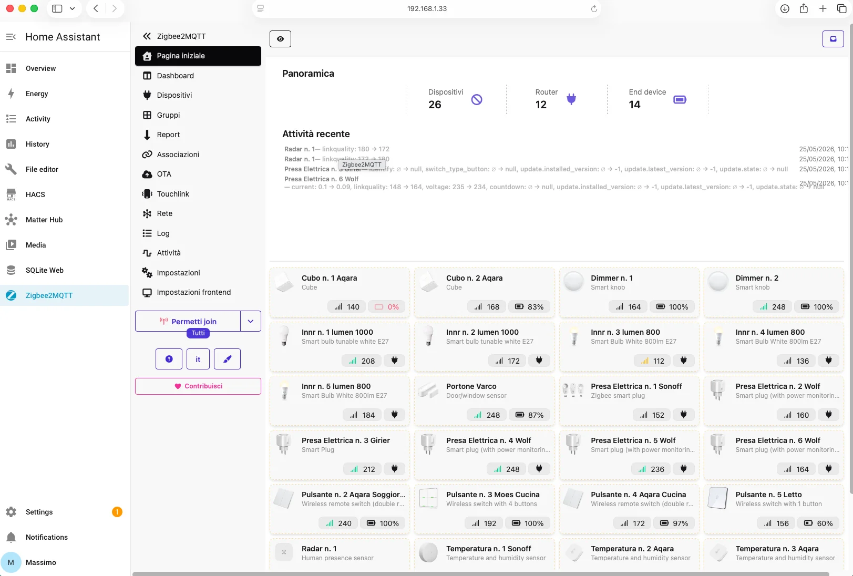Screen dimensions: 853x576
Task: Open Attività menu item
Action: (x=198, y=253)
